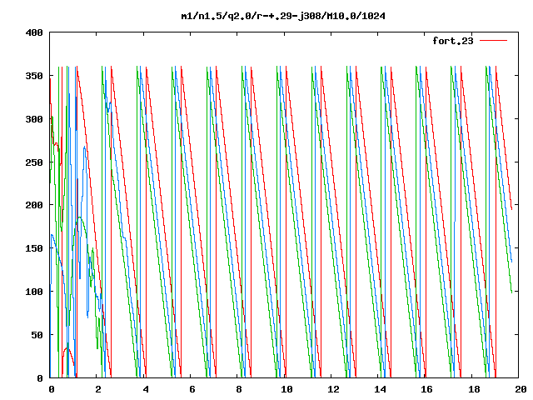533x400 pixels.
Task: Click the y-axis label 100
Action: pos(34,292)
